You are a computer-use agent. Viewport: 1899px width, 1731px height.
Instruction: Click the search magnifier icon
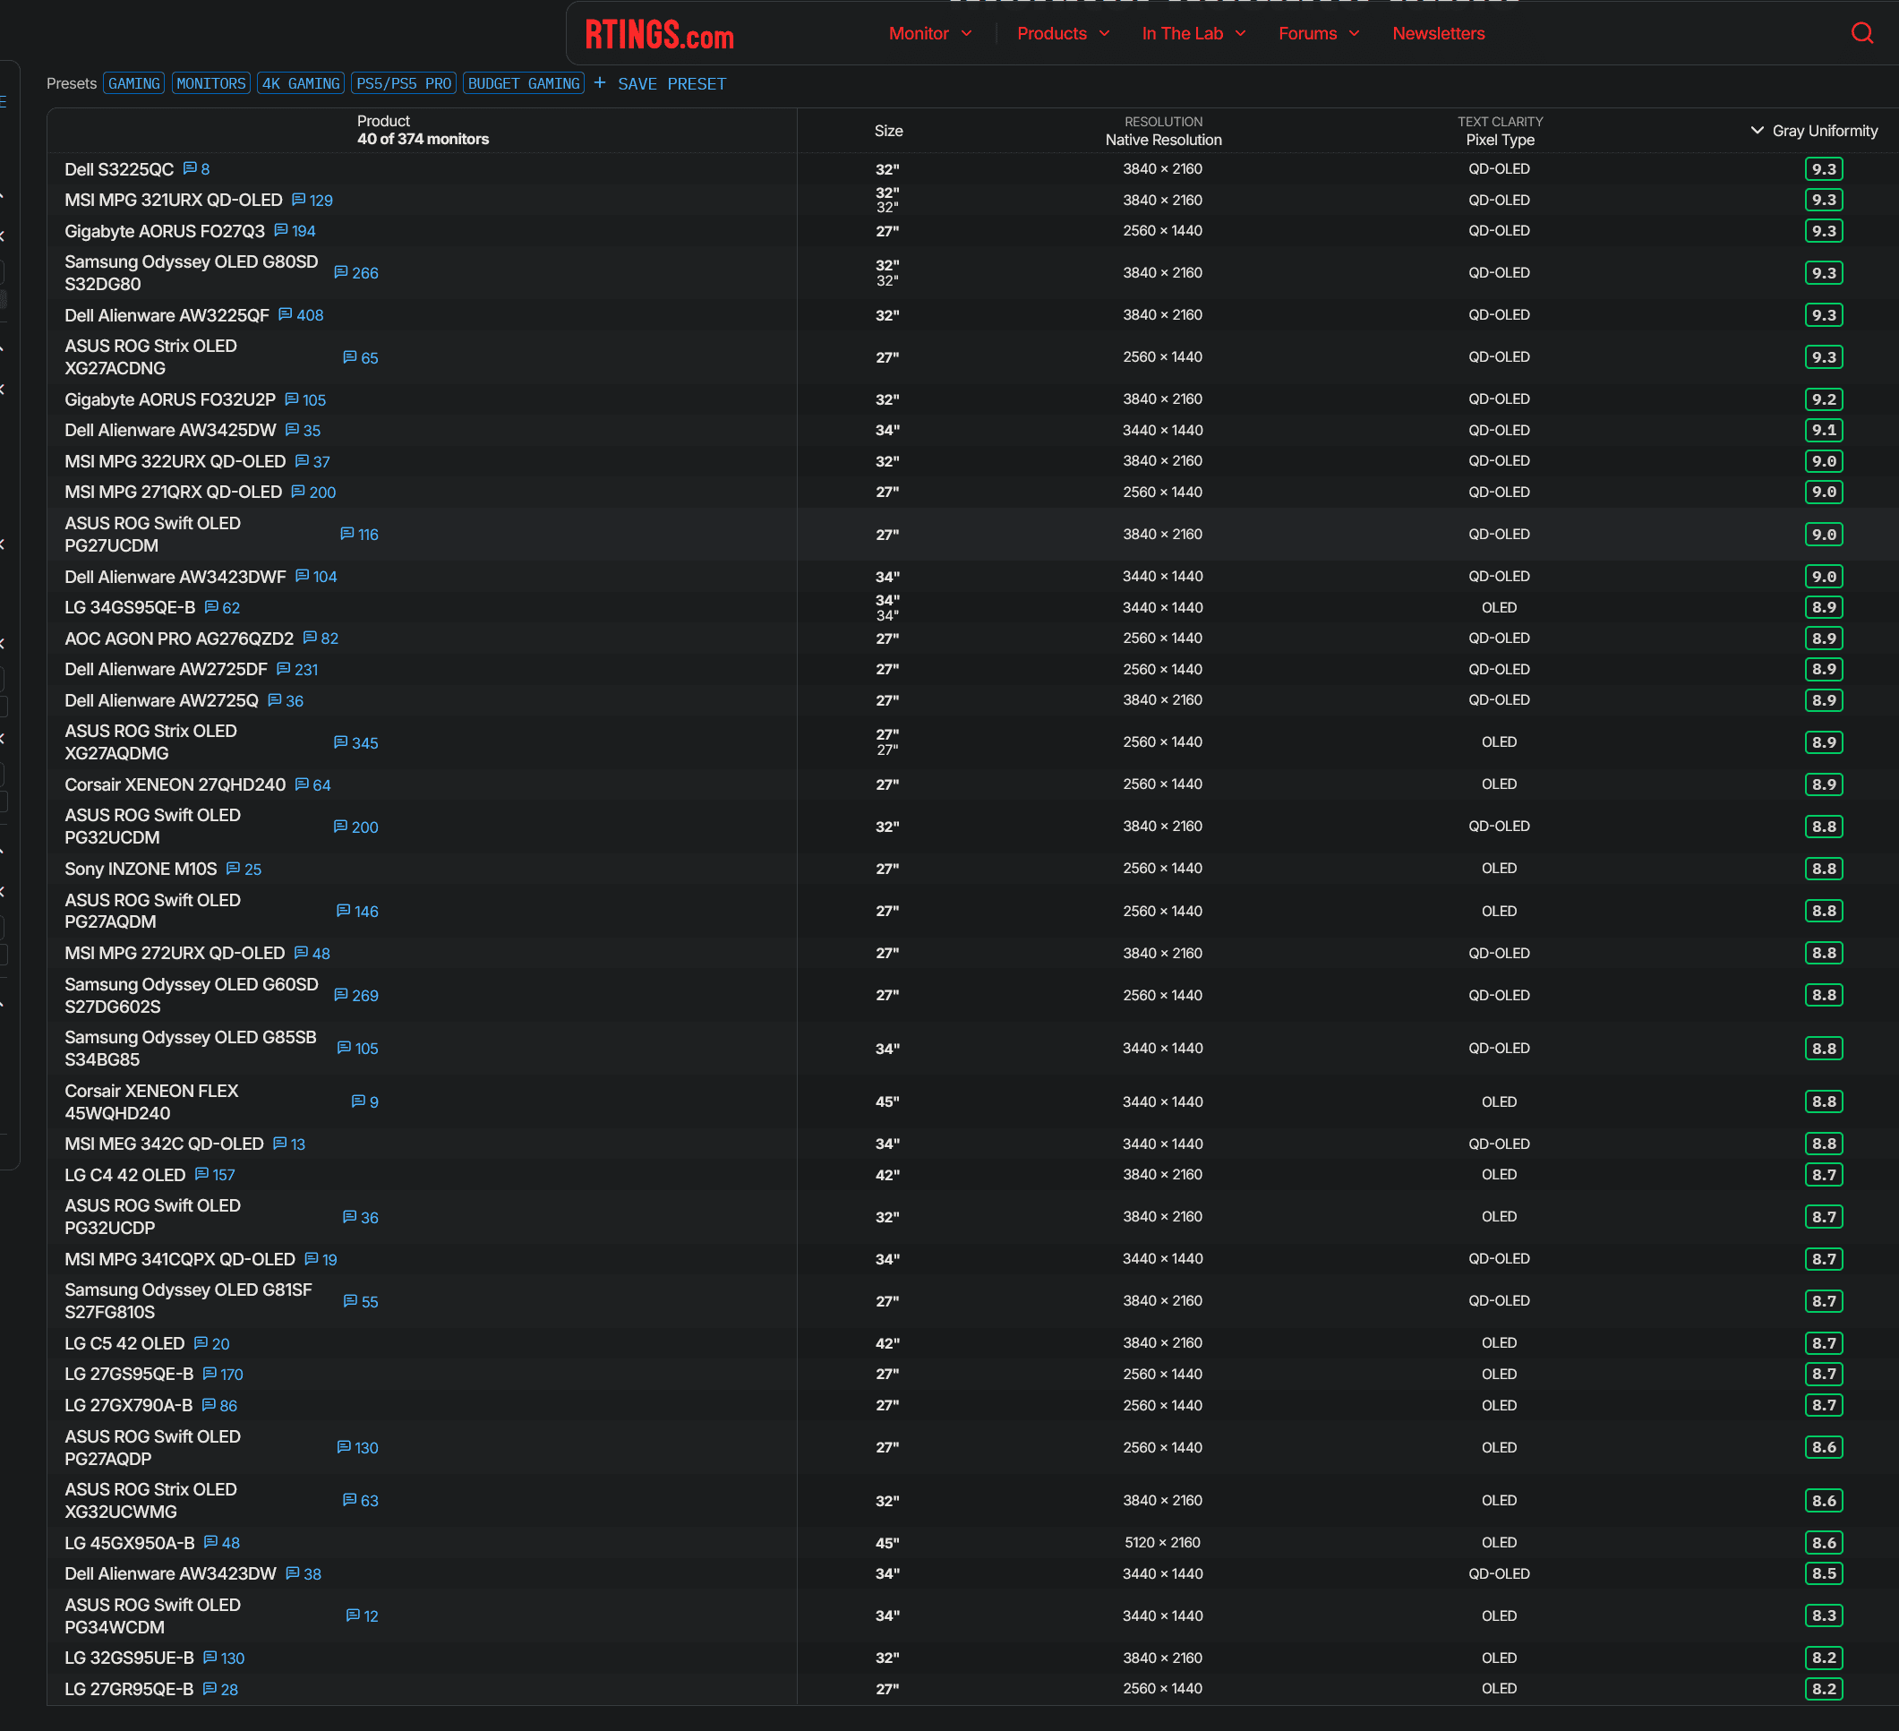(1861, 34)
